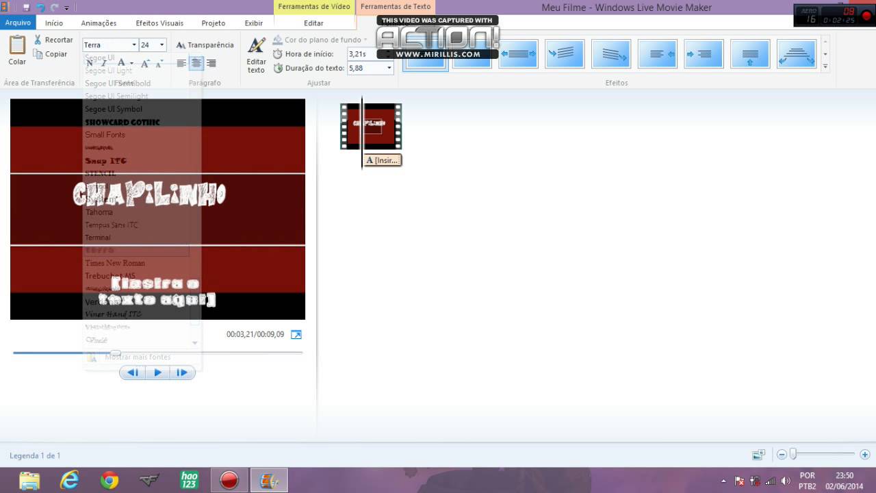Step to the previous frame
This screenshot has width=876, height=493.
click(133, 372)
